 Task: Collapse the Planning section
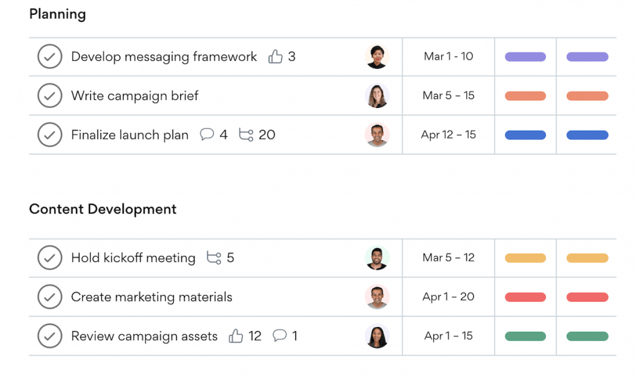57,14
